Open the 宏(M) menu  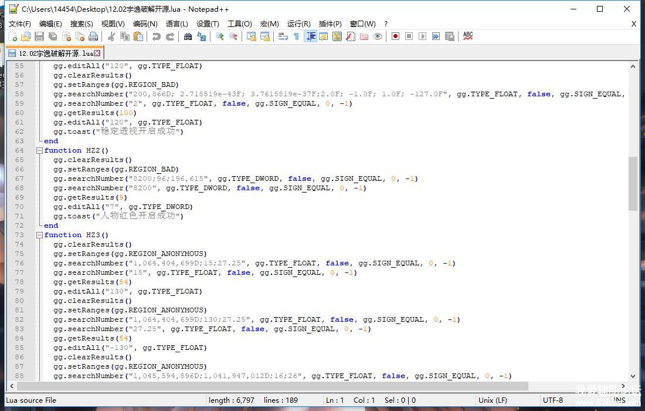(270, 24)
